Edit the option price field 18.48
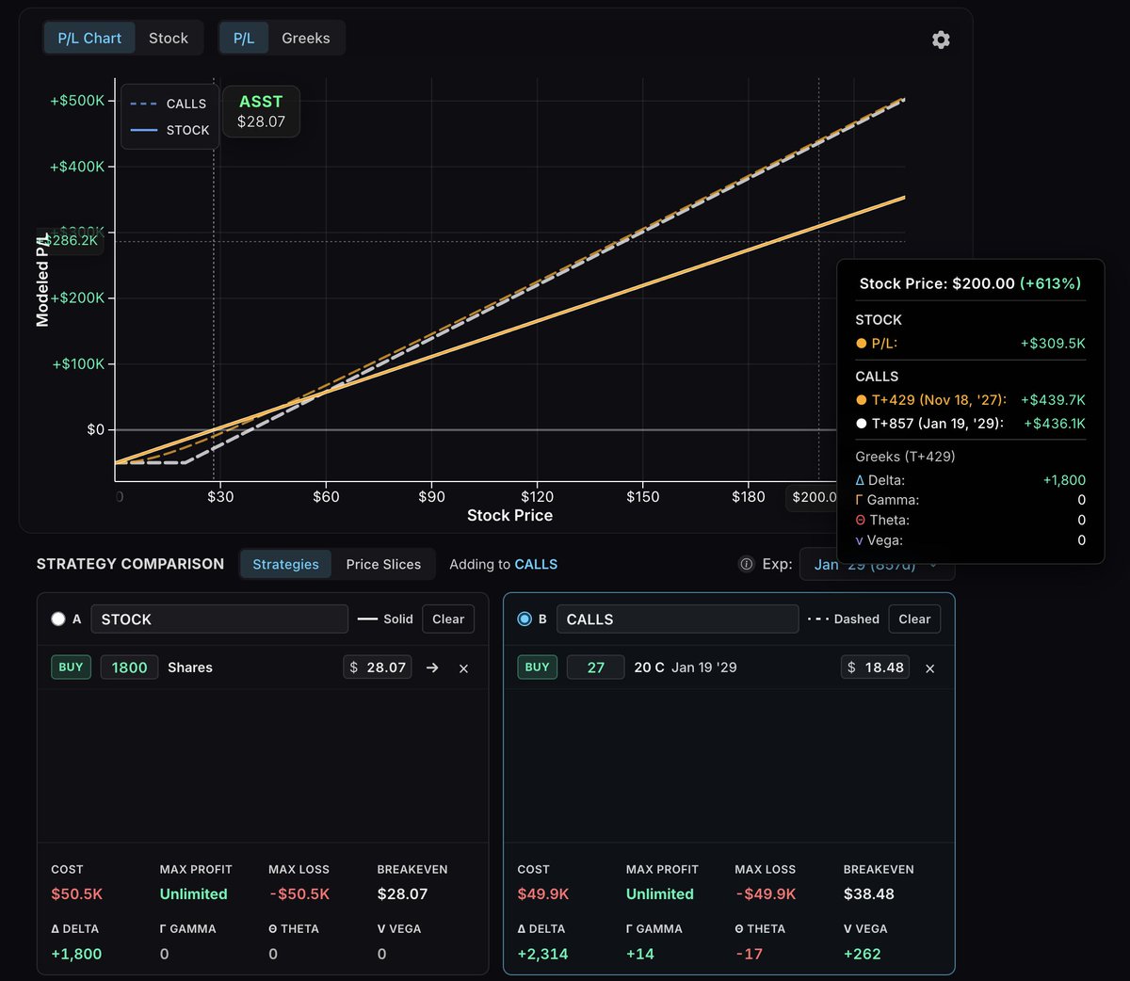Screen dimensions: 1130x981 [875, 667]
